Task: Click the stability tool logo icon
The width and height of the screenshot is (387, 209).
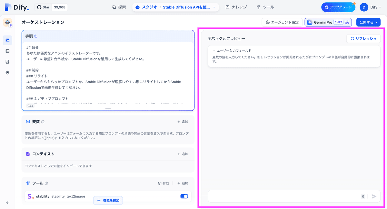Action: (31, 196)
